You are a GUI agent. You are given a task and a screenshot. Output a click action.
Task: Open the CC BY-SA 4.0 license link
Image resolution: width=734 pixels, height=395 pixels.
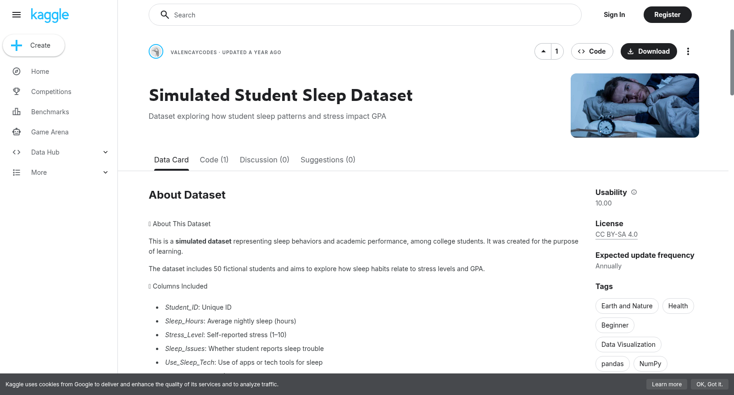pos(617,234)
